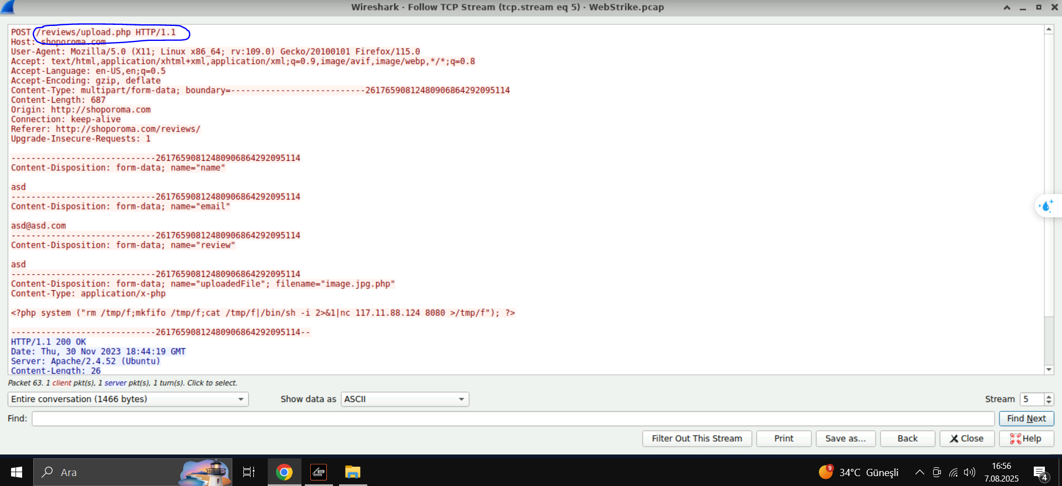The width and height of the screenshot is (1062, 486).
Task: Click the "Accept-Language: en-US,en;q=0.5" line
Action: pos(88,71)
